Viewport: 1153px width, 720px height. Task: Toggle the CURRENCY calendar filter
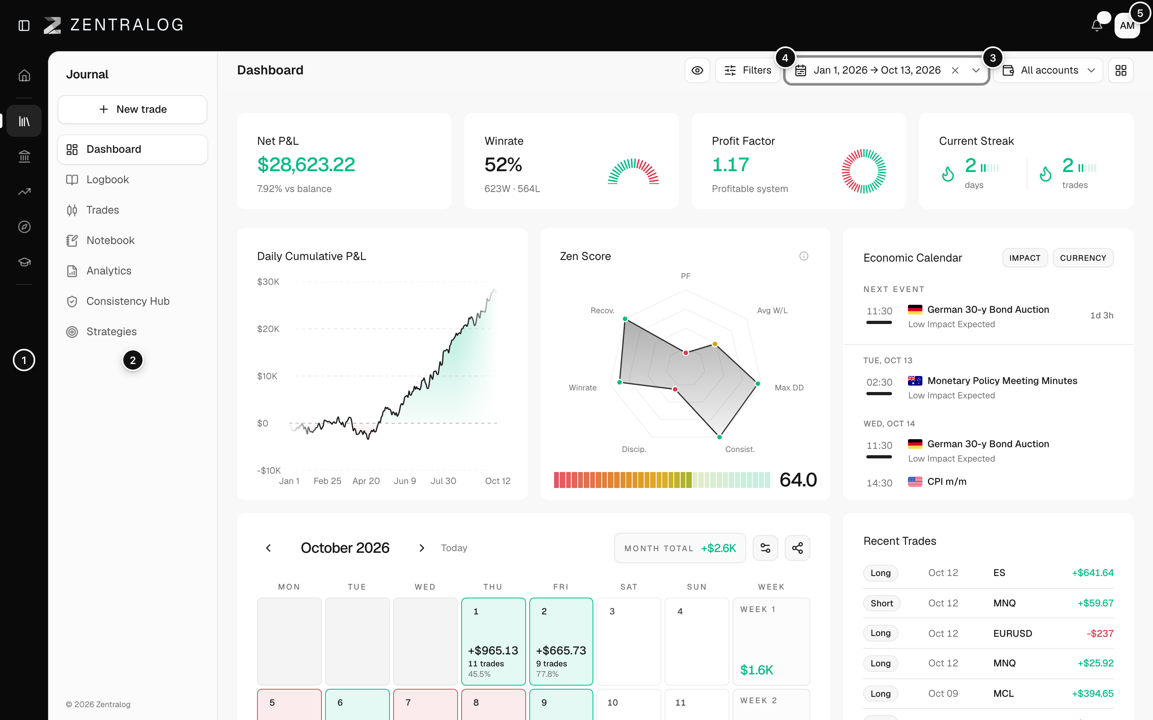1083,258
